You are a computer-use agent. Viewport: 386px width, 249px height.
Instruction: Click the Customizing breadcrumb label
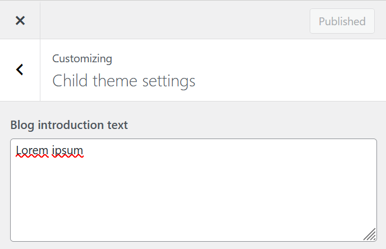pos(82,59)
